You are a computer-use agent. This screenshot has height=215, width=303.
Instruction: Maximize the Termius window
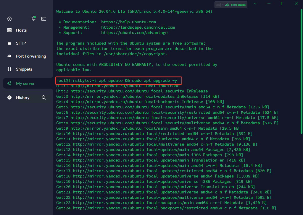[283, 4]
